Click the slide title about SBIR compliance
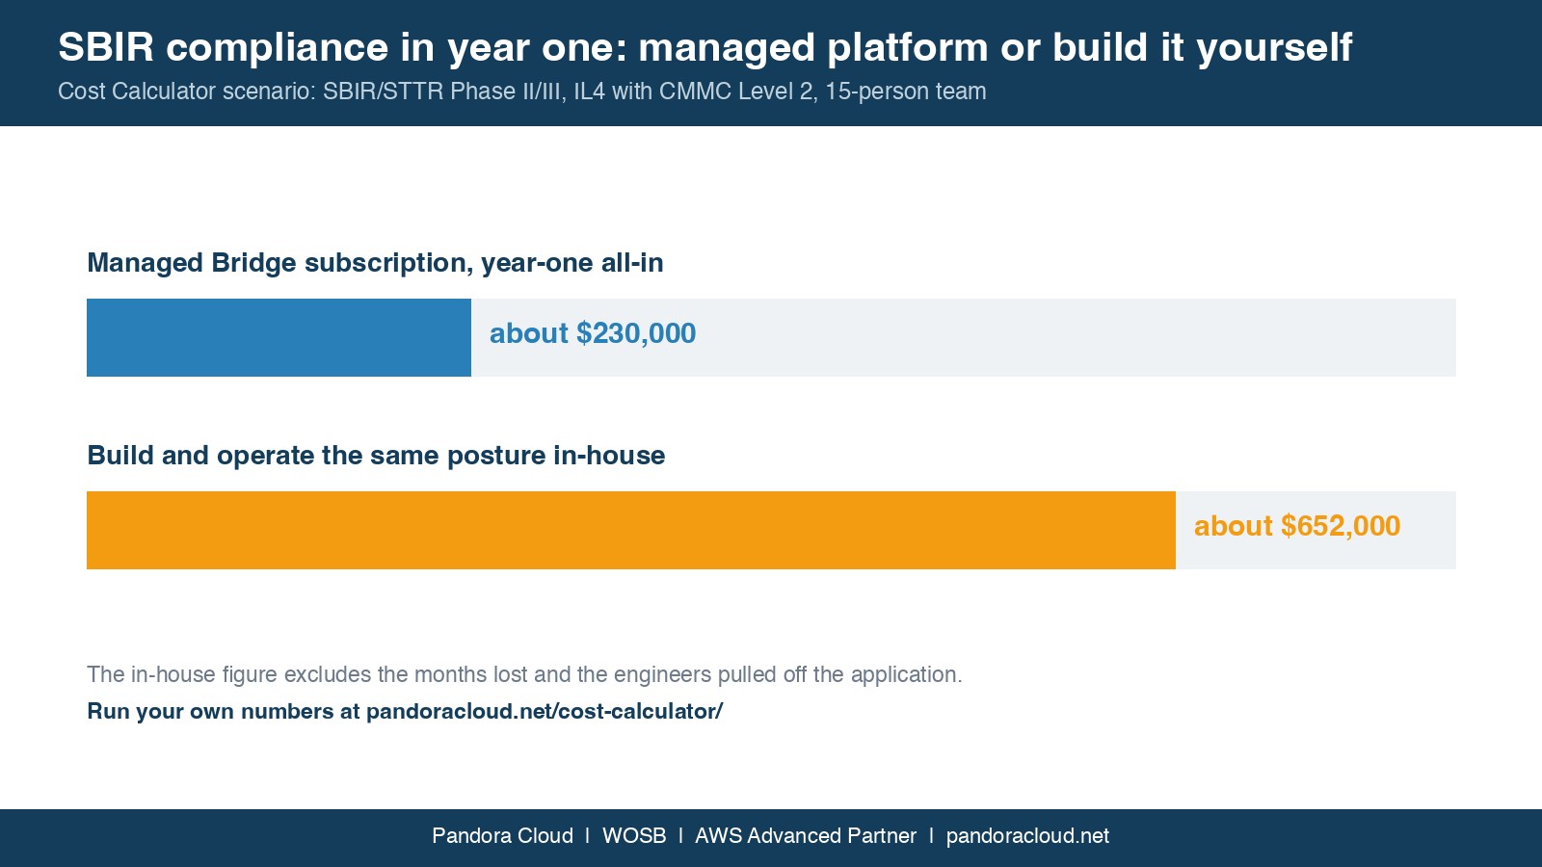Screen dimensions: 1542x867 [x=705, y=48]
